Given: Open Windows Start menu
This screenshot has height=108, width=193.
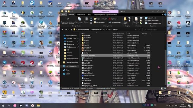Looking at the screenshot, I should point(3,106).
